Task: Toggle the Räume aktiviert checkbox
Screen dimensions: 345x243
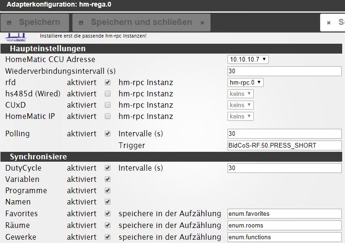Action: click(x=108, y=225)
